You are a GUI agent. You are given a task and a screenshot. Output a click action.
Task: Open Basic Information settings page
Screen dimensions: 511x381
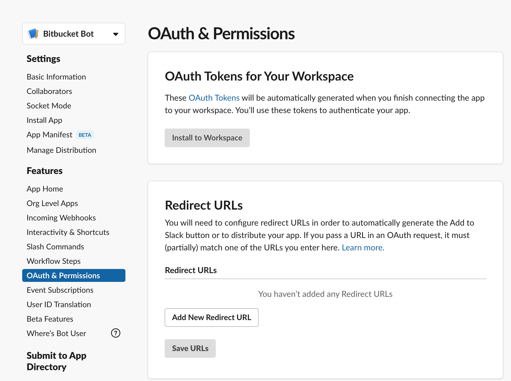point(56,77)
